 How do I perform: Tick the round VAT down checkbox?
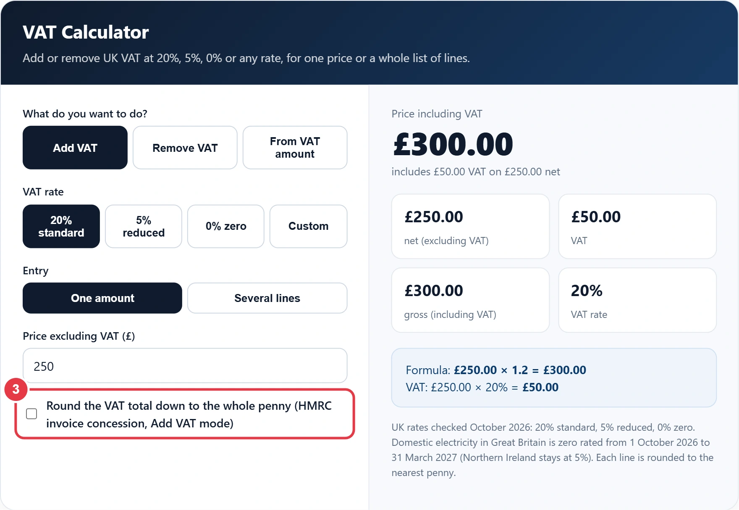pyautogui.click(x=31, y=414)
